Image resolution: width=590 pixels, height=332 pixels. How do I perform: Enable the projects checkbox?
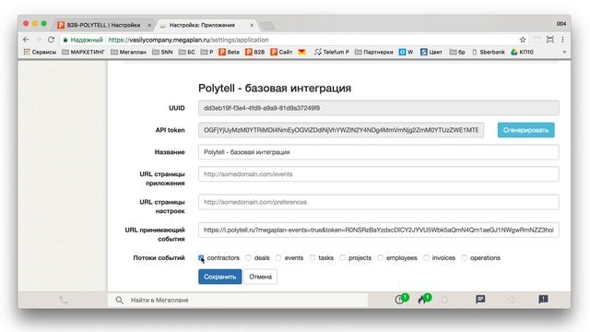(x=342, y=258)
